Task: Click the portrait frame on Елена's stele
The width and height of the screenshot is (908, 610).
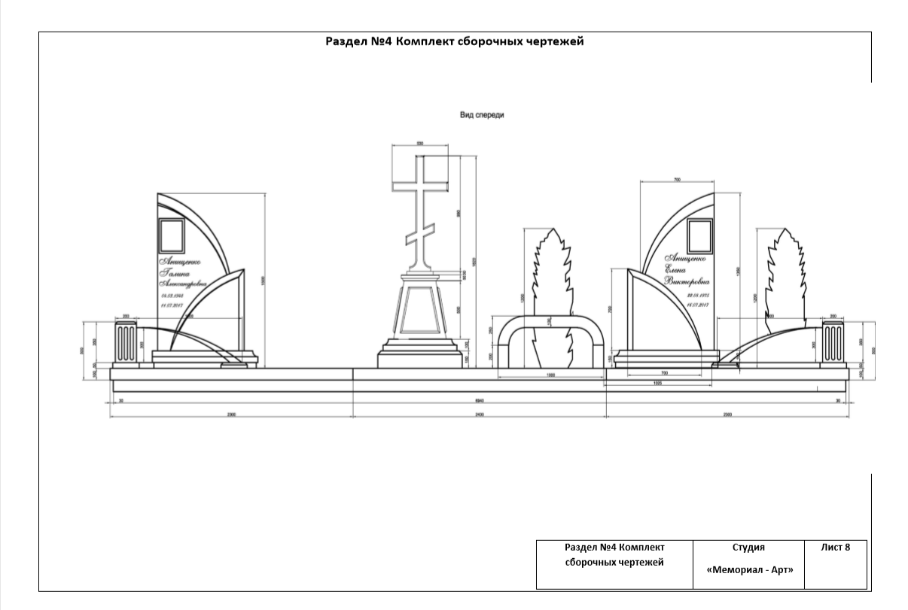Action: click(x=701, y=236)
